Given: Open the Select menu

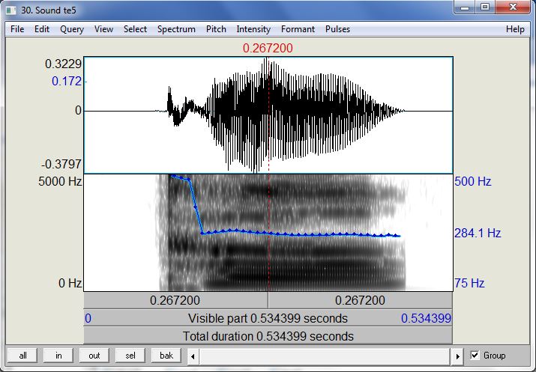Looking at the screenshot, I should point(136,29).
